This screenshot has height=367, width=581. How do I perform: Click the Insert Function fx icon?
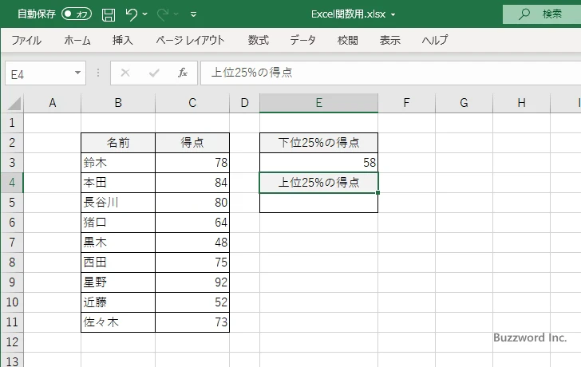183,73
